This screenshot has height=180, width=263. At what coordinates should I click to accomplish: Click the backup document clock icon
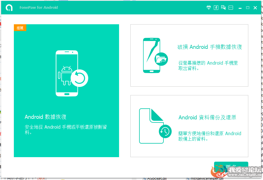[155, 126]
